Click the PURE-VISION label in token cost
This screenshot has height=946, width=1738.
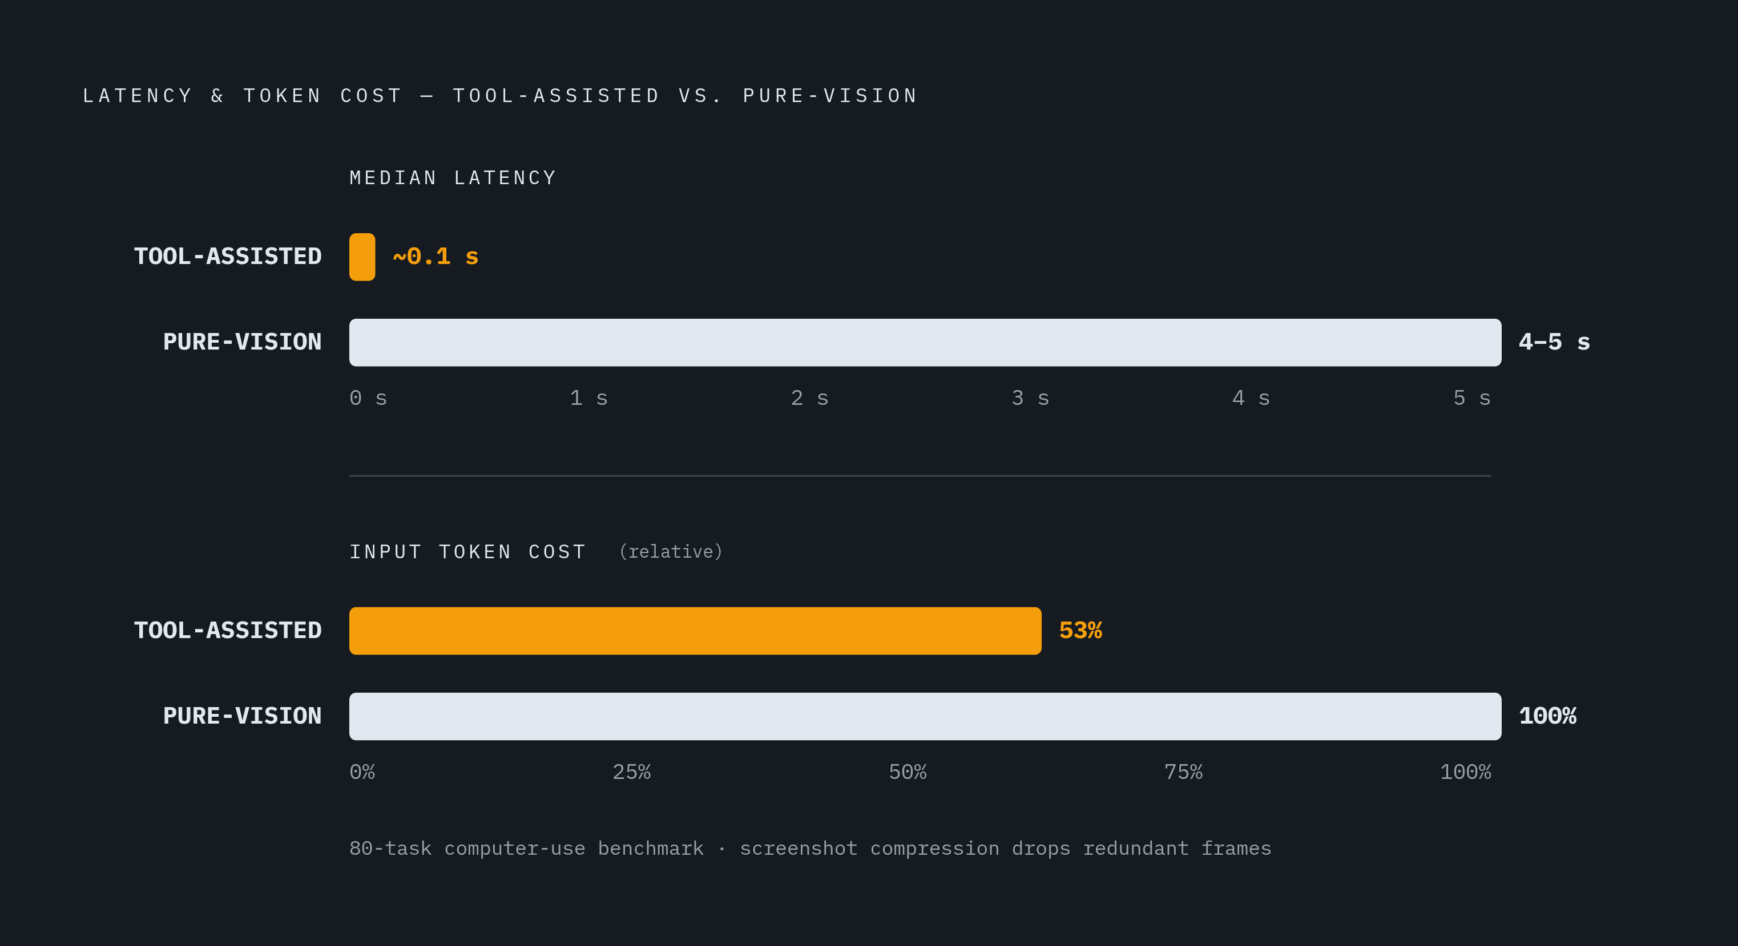tap(242, 716)
